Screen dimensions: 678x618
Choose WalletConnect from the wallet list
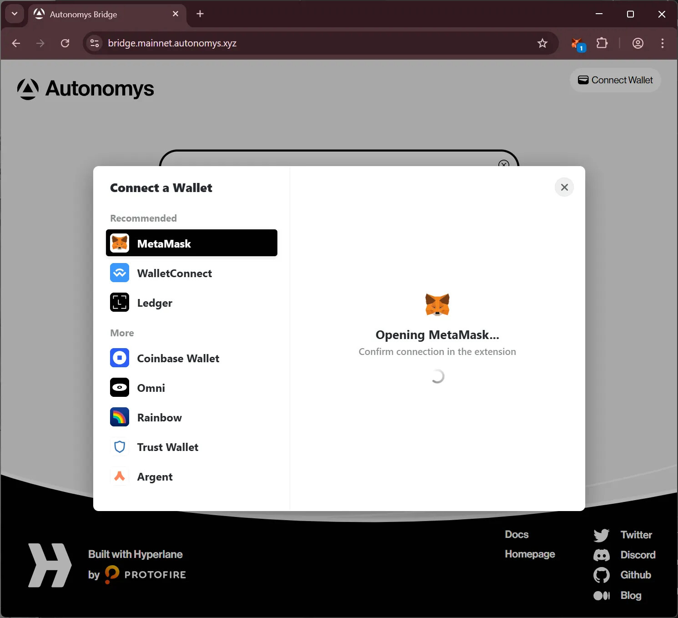click(191, 273)
